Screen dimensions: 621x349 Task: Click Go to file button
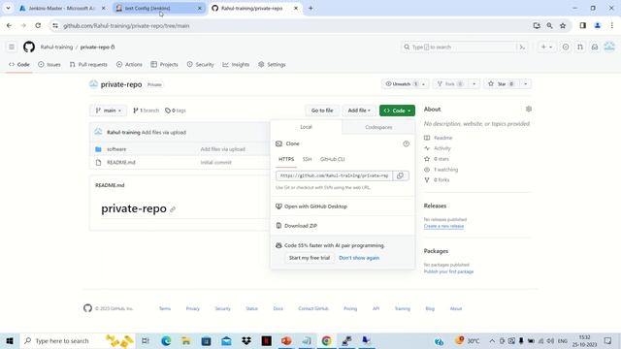(322, 111)
